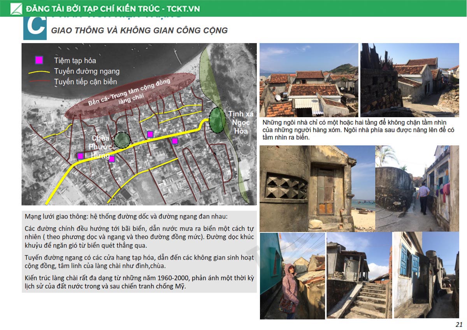
Task: Click the large teal 'C' section letter block
Action: tap(35, 28)
